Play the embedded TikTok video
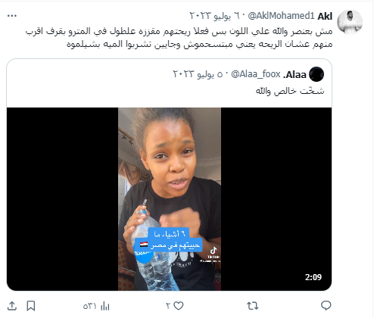 [169, 199]
